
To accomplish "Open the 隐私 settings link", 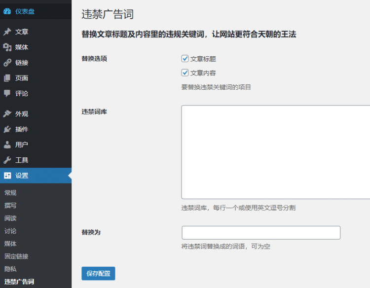I will [10, 269].
